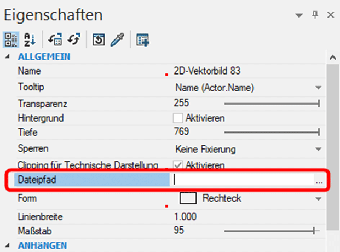
Task: Click the undo-arrow grid icon in toolbar
Action: pyautogui.click(x=55, y=39)
